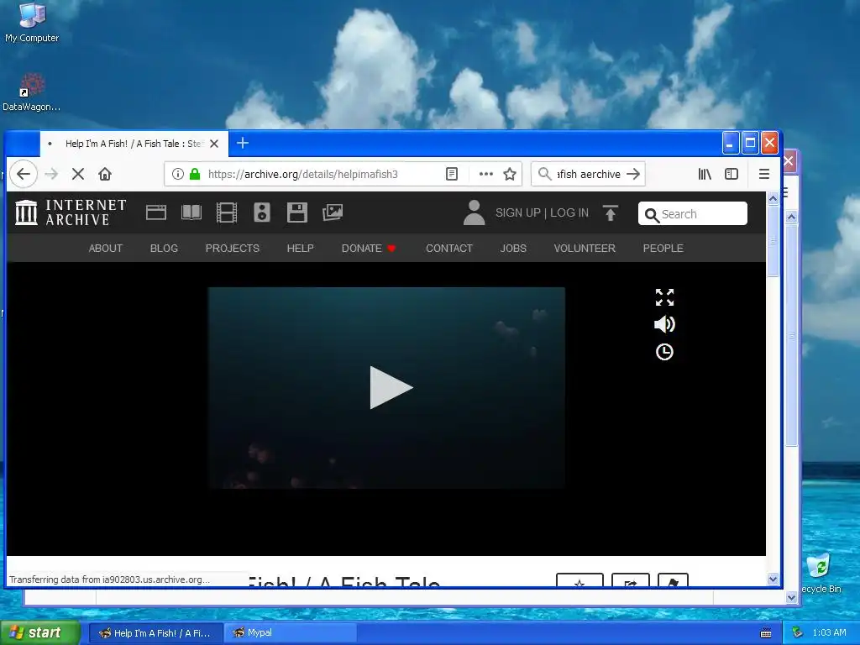Bookmark this page with the star icon

(x=510, y=175)
